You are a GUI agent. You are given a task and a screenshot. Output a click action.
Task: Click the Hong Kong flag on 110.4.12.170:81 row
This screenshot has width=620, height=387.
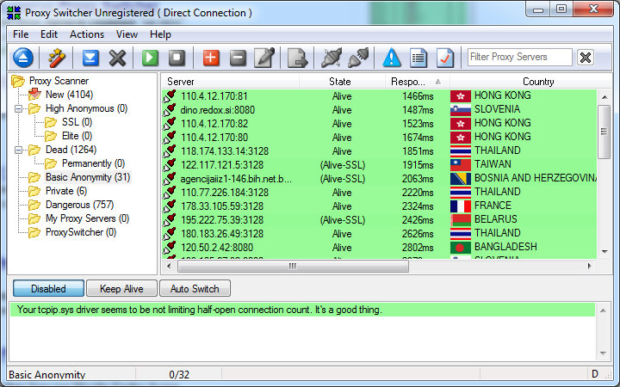(460, 96)
